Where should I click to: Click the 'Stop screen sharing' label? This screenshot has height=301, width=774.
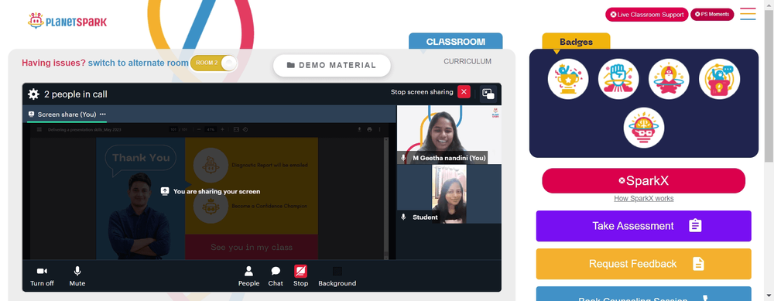422,92
